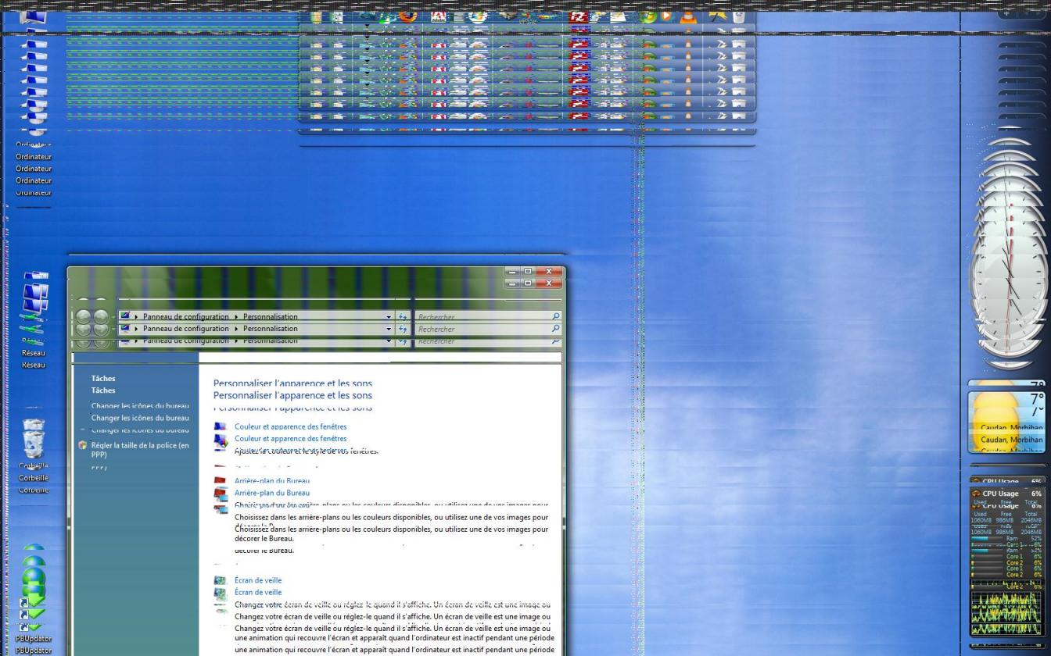Open Windows Media Player in topmost dock row

click(x=666, y=16)
